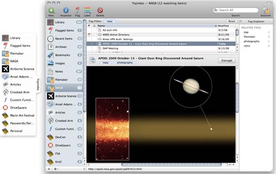Open Recent Items in the main sidebar
The image size is (276, 174).
point(65,39)
